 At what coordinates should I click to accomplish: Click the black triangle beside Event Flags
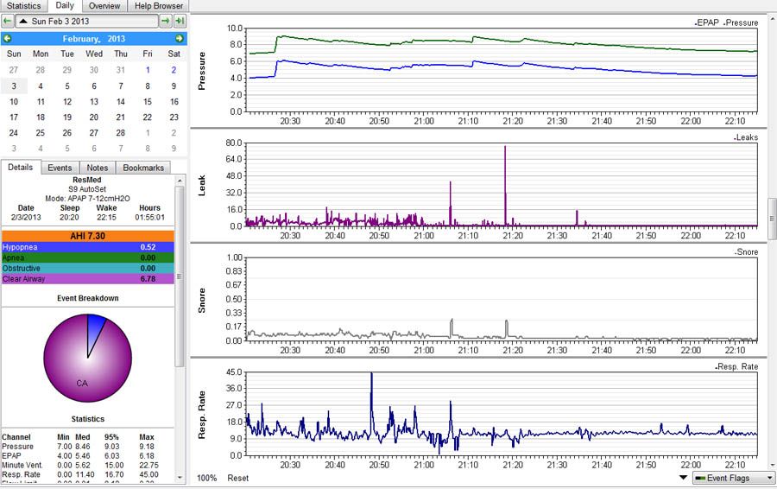pos(684,478)
